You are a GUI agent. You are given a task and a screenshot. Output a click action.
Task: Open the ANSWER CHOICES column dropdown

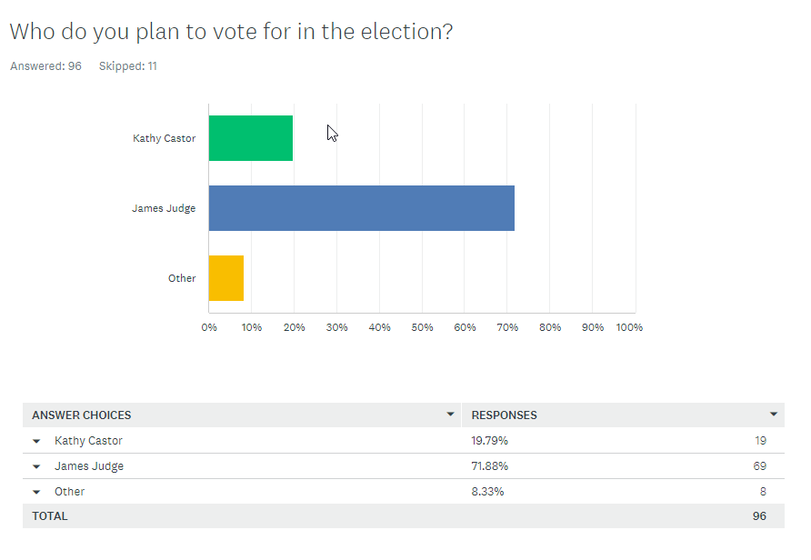[449, 415]
